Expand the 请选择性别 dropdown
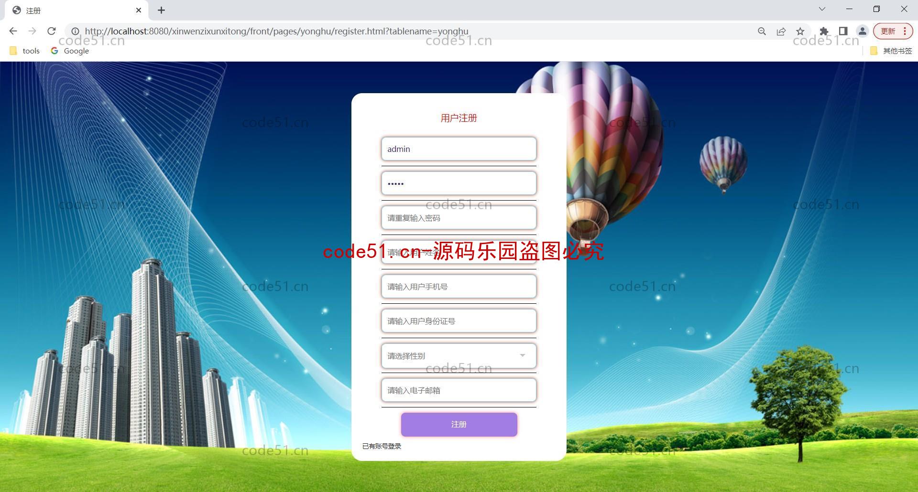This screenshot has width=918, height=492. point(459,356)
